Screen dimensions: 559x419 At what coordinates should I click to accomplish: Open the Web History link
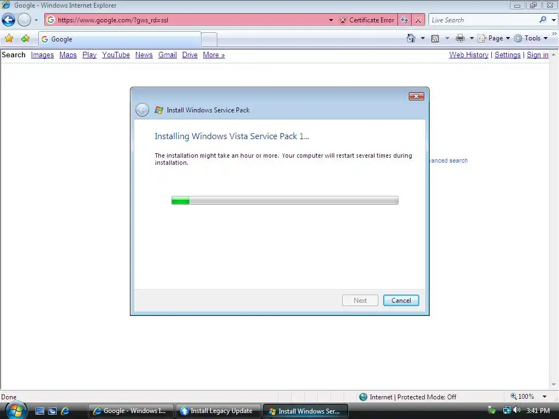coord(469,55)
